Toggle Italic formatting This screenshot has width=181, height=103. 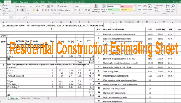tap(20, 10)
